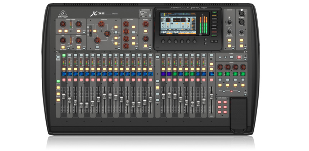
Task: Click the Equalizer Q knob at top
Action: pyautogui.click(x=101, y=24)
